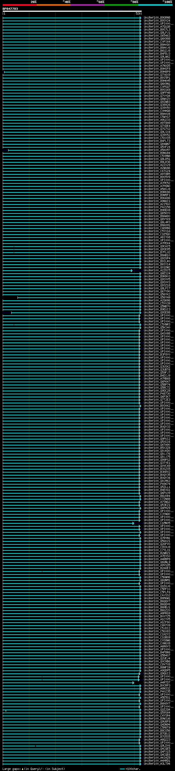
Task: Select the UniRef100_A2Q686 label
Action: (157, 300)
